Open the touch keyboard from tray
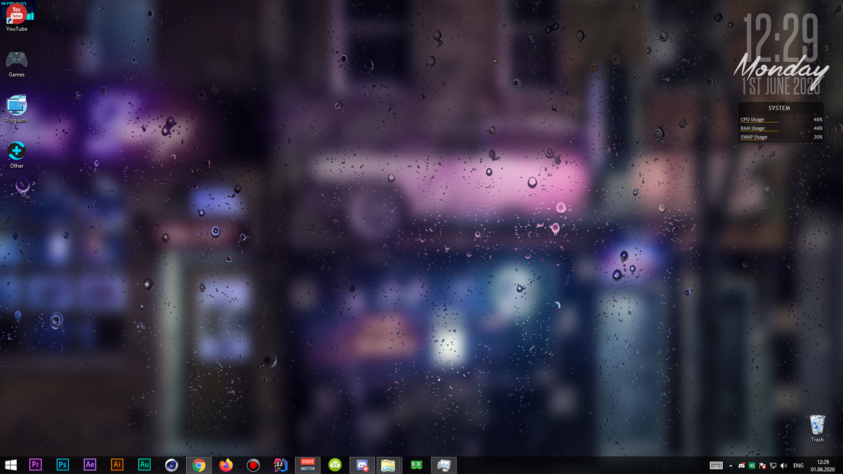 (716, 466)
